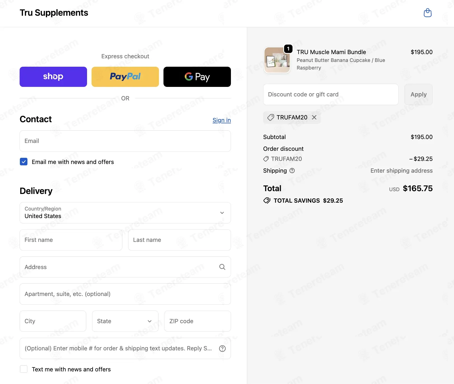Check out using Google Pay
Image resolution: width=454 pixels, height=384 pixels.
coord(197,77)
